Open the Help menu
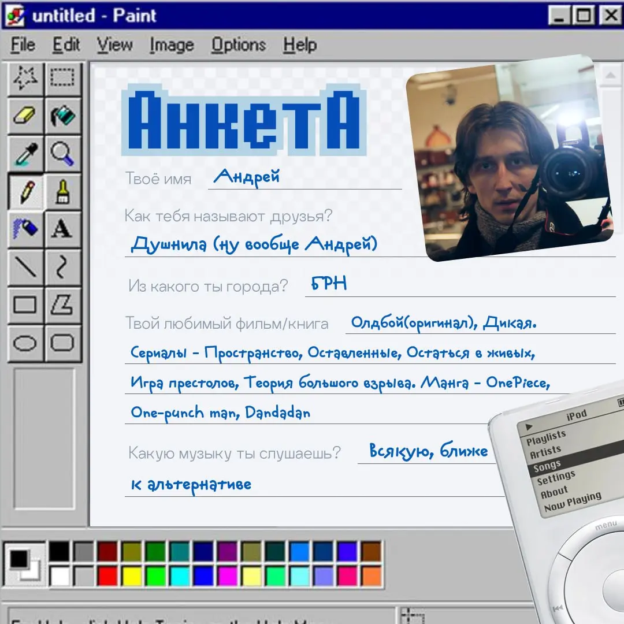This screenshot has height=624, width=624. [x=300, y=44]
